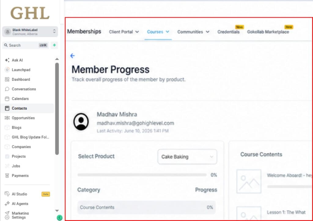The width and height of the screenshot is (313, 221).
Task: Click Madhav Mishra's profile avatar
Action: click(81, 122)
